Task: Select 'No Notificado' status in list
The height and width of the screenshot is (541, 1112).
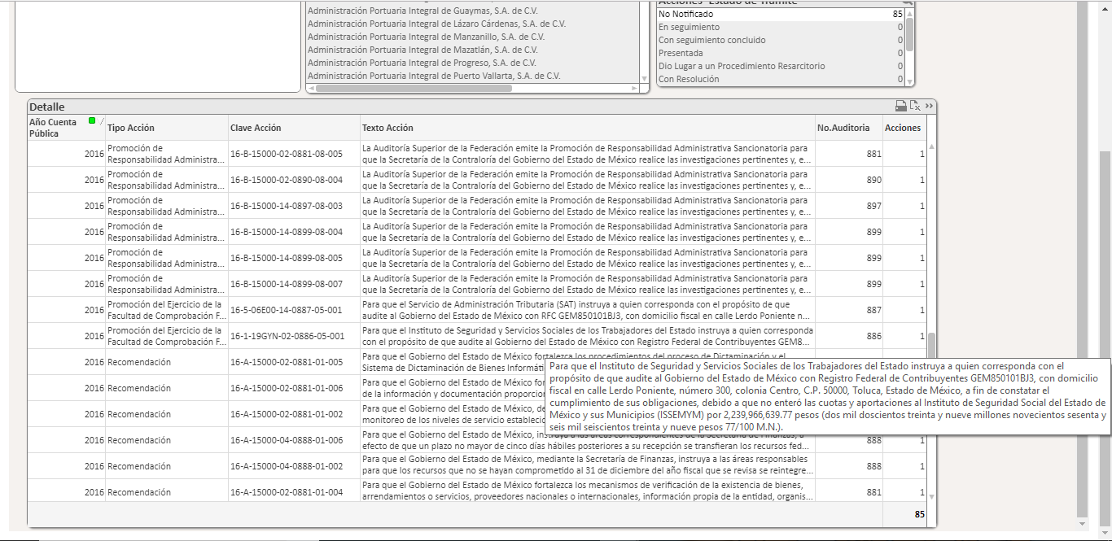Action: point(781,14)
